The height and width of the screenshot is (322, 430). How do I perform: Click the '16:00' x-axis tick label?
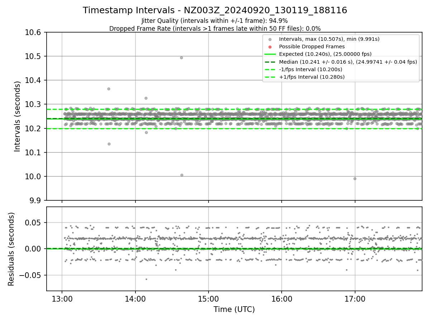282,298
